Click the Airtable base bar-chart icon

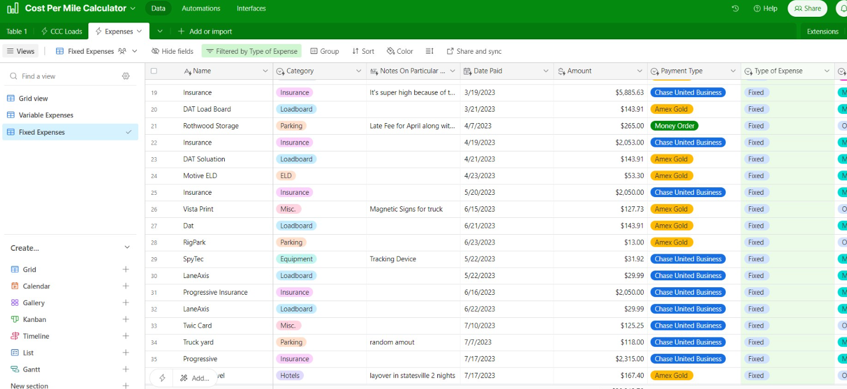tap(13, 9)
